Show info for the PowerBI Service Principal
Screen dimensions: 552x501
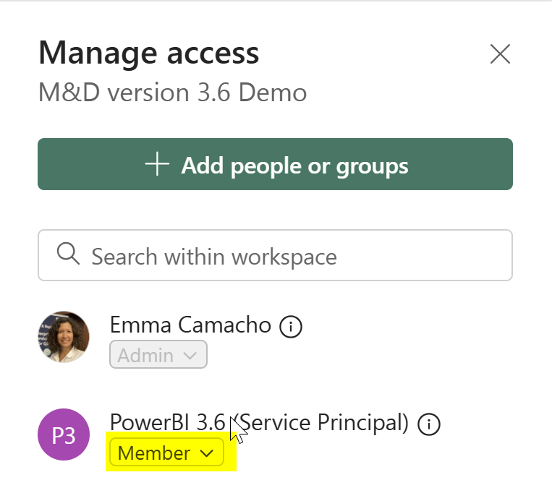coord(428,424)
